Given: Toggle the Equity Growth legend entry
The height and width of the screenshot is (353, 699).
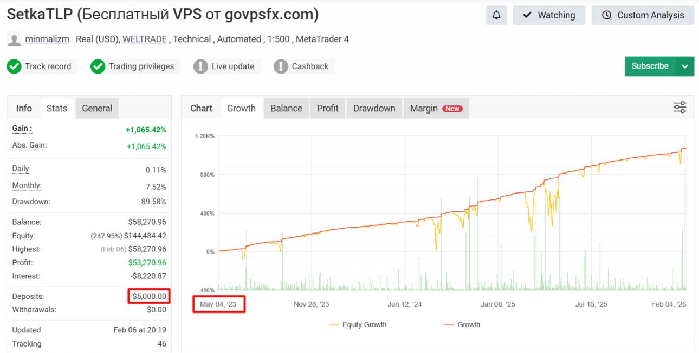Looking at the screenshot, I should [x=358, y=324].
